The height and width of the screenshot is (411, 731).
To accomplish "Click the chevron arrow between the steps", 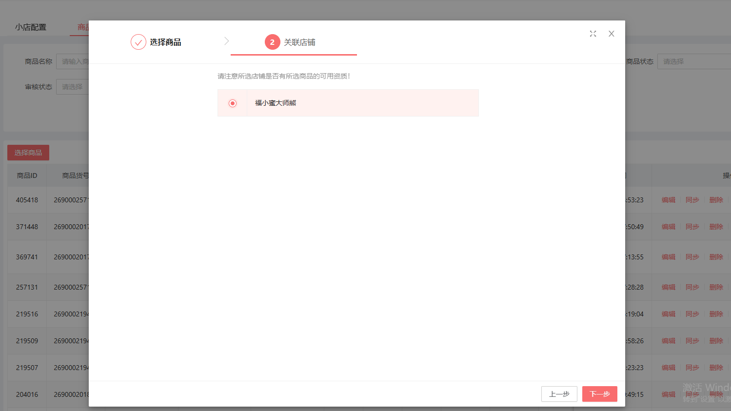I will pos(227,41).
